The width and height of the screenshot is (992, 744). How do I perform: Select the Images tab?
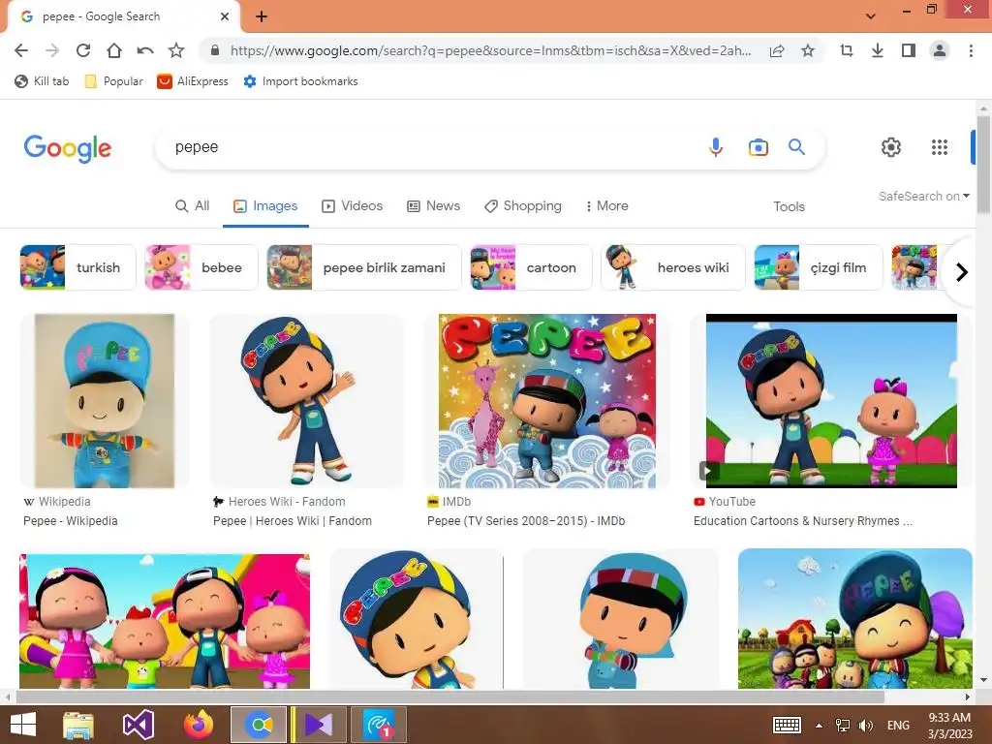click(265, 206)
